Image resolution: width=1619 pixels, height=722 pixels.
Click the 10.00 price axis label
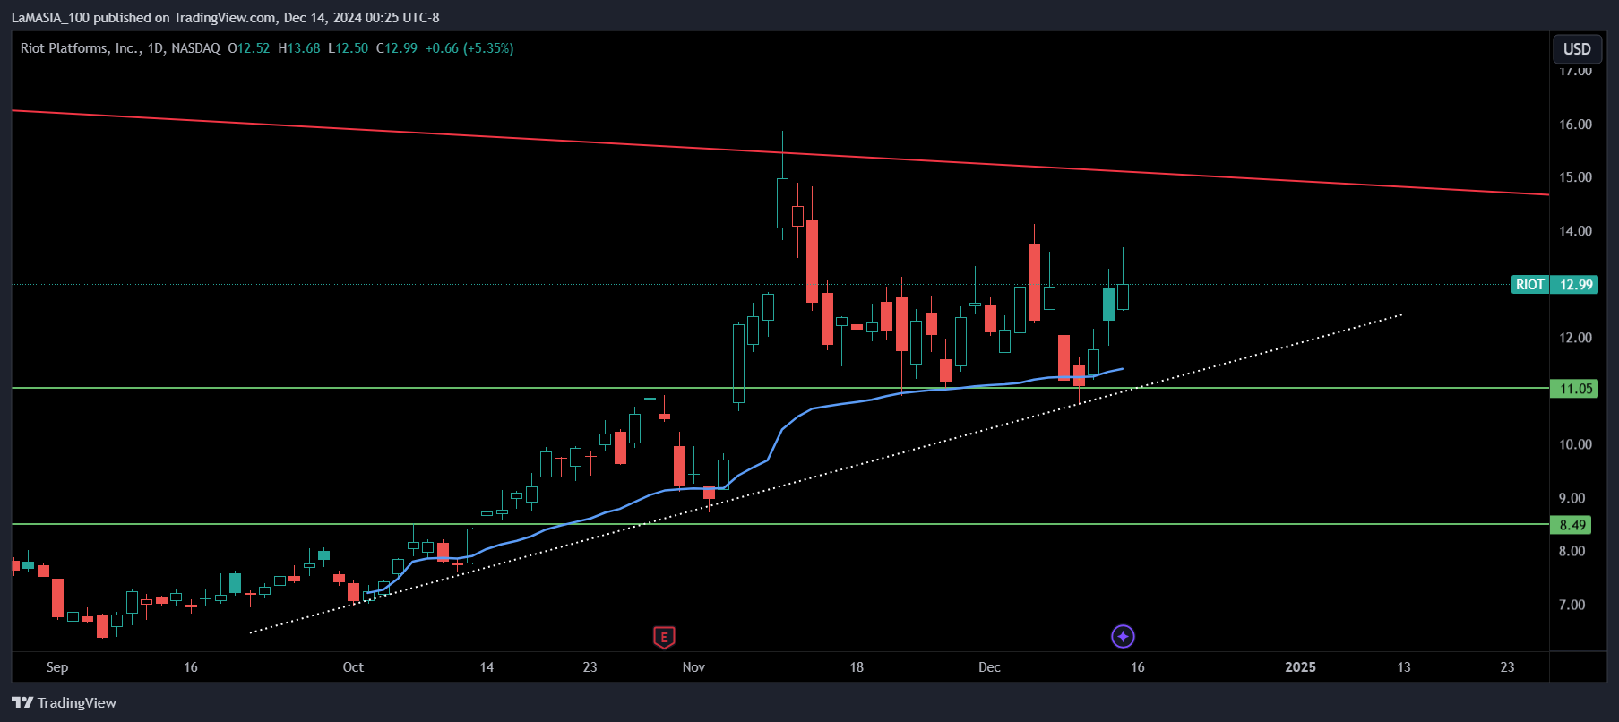point(1575,445)
